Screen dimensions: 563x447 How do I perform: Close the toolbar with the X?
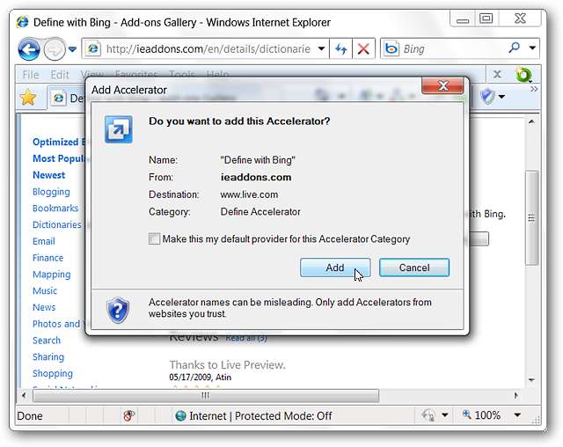497,74
